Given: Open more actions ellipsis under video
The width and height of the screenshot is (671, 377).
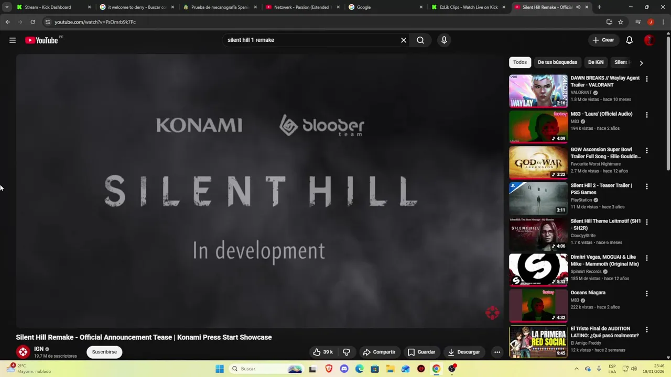Looking at the screenshot, I should pos(497,352).
